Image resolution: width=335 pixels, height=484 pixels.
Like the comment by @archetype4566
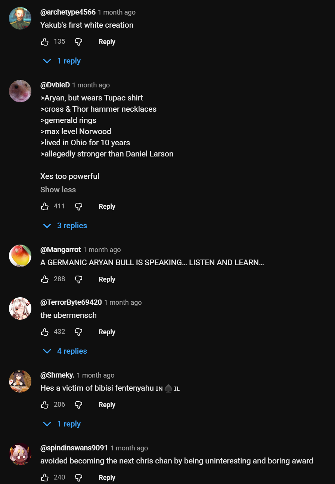(45, 42)
